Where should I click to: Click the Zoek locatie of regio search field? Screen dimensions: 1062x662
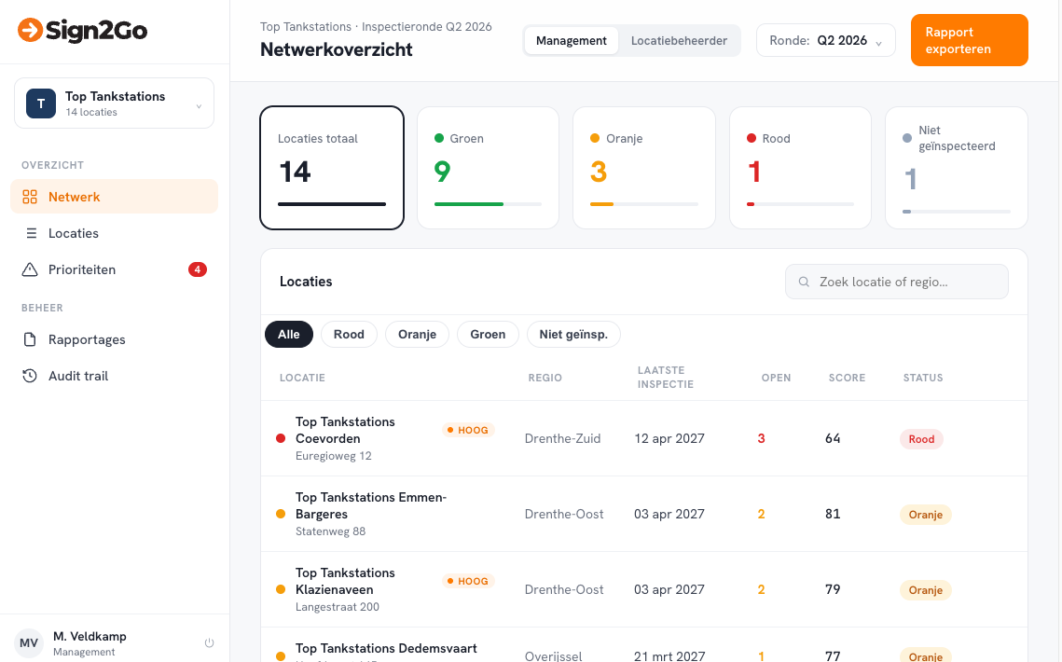pos(897,282)
